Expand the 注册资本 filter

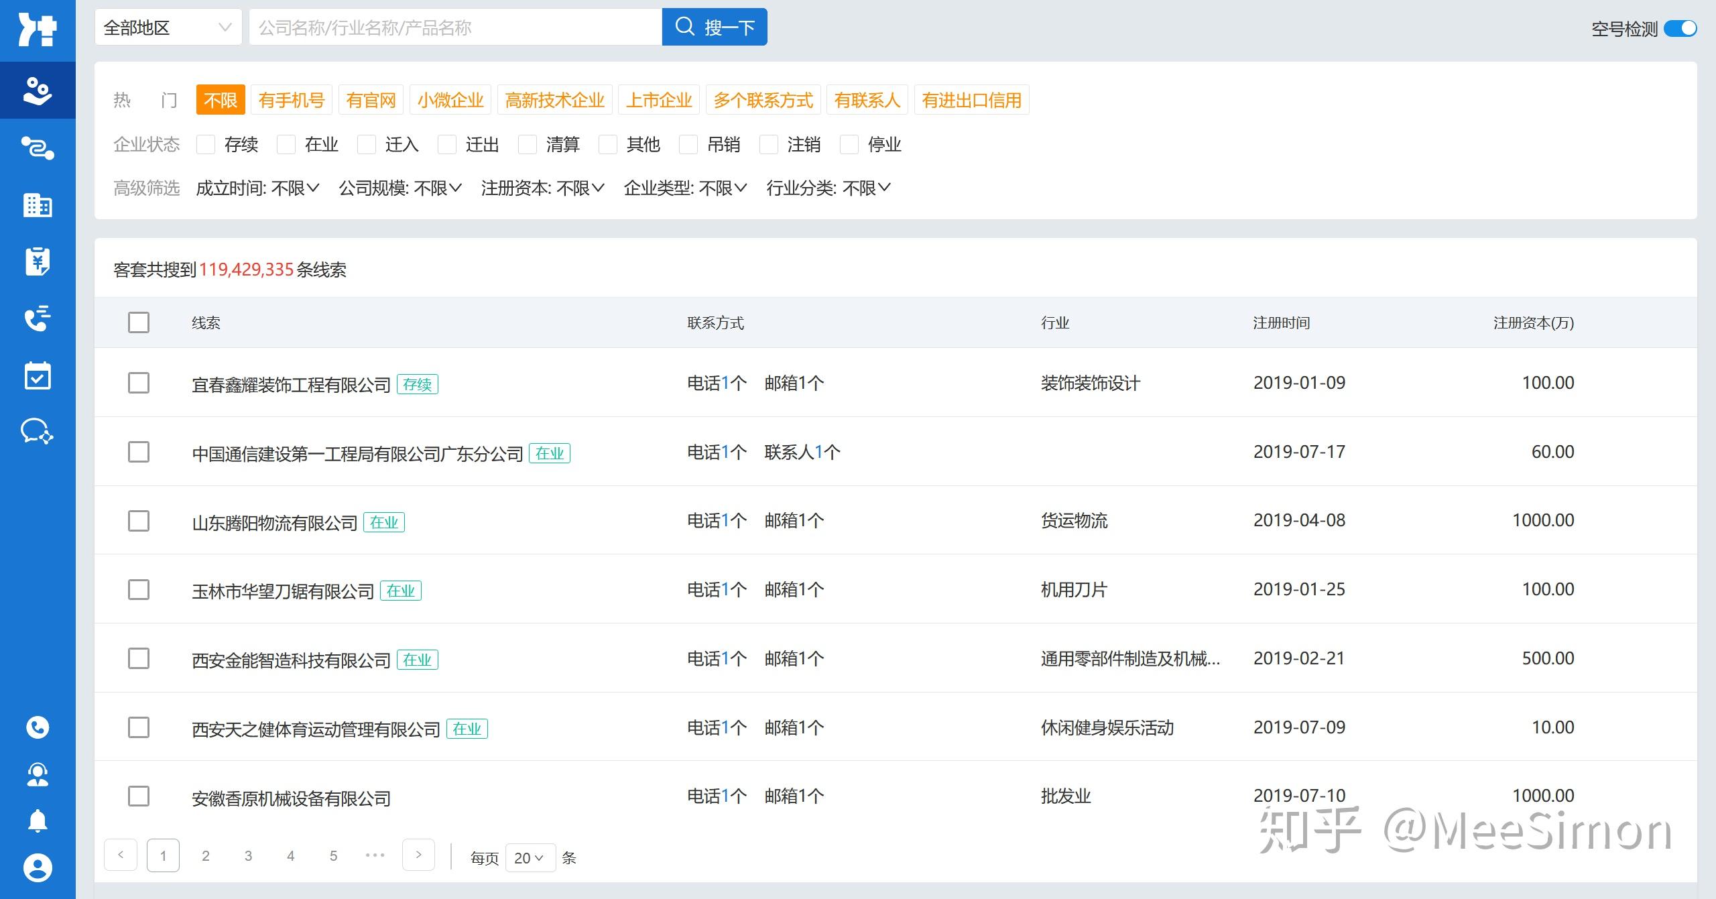click(x=543, y=188)
